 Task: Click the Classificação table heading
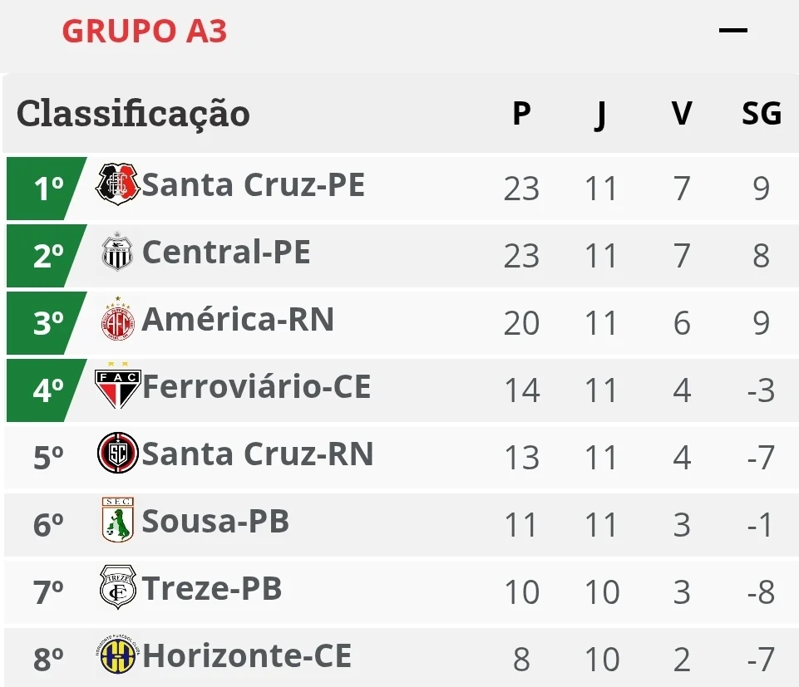point(134,114)
